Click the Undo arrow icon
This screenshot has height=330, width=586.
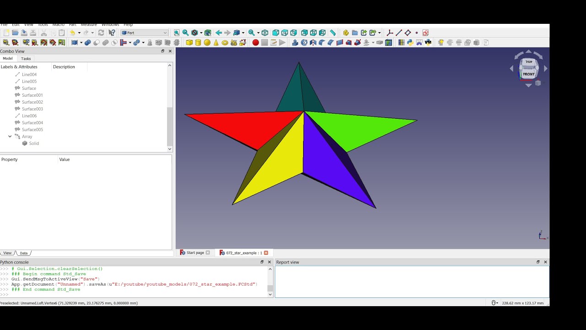(x=72, y=33)
